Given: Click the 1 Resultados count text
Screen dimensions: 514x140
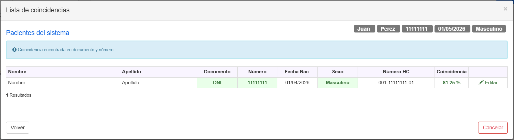Looking at the screenshot, I should pyautogui.click(x=19, y=95).
